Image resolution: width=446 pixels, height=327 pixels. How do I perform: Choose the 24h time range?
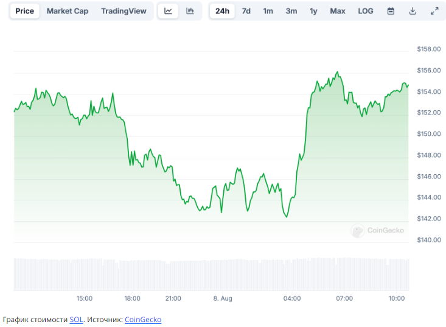pos(222,11)
